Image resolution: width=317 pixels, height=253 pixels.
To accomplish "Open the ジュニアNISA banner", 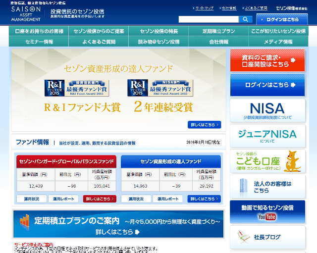I will coord(267,136).
